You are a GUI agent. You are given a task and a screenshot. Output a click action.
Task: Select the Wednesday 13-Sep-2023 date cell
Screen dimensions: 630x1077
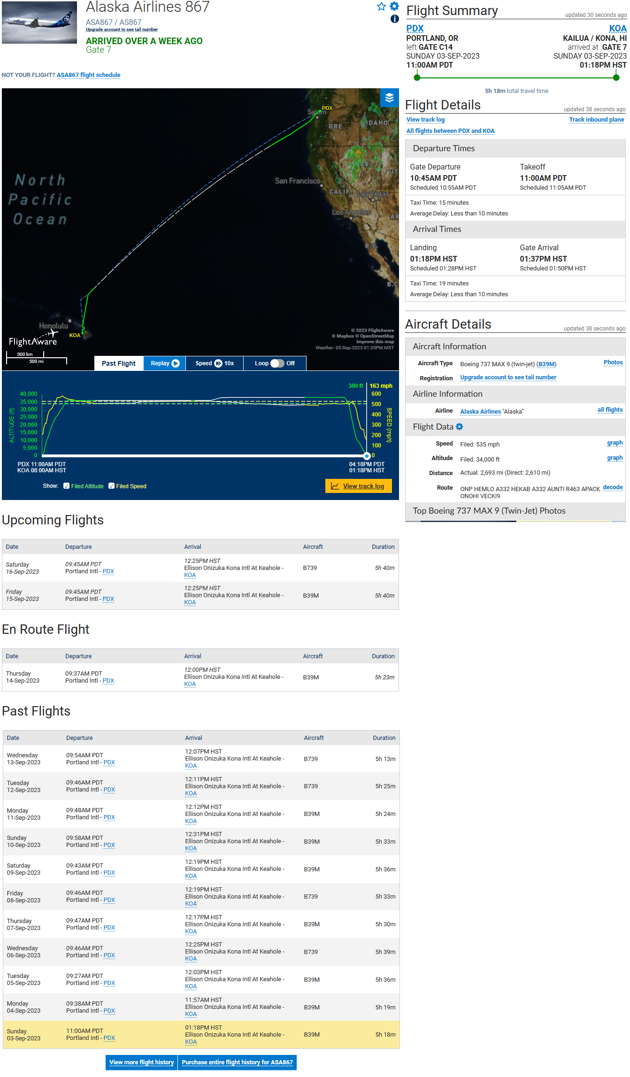point(23,759)
